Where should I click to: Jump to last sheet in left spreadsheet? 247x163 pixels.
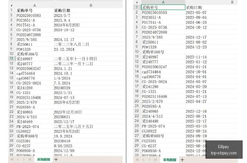pos(29,159)
